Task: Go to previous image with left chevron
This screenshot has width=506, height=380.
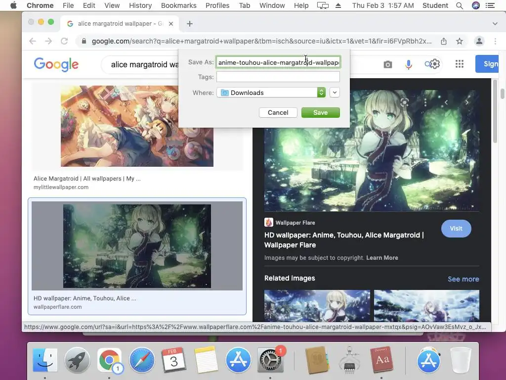Action: coord(446,102)
